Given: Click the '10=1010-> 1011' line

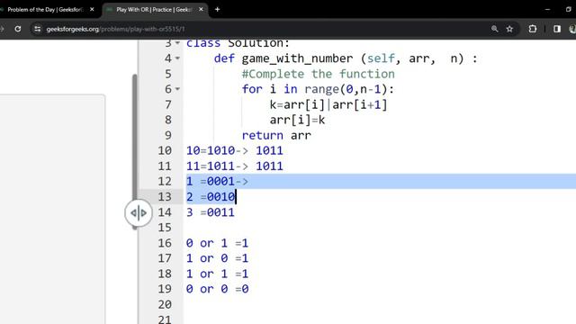Looking at the screenshot, I should click(234, 150).
